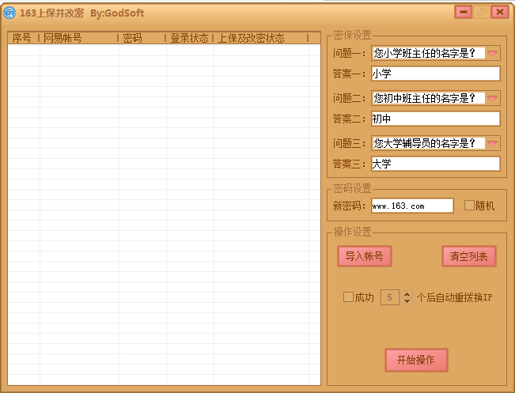Click the 新密码 input field
This screenshot has width=515, height=393.
[412, 206]
